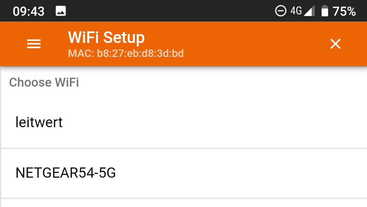Select the leitwert WiFi network
The width and height of the screenshot is (367, 207).
click(39, 122)
